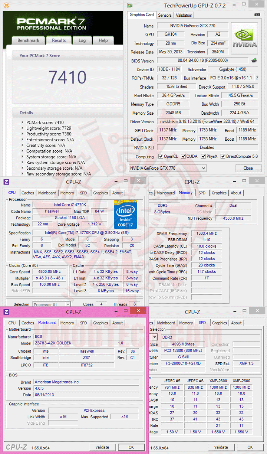Expand the Lightweight score: 7729 entry
This screenshot has height=454, width=267.
point(23,128)
